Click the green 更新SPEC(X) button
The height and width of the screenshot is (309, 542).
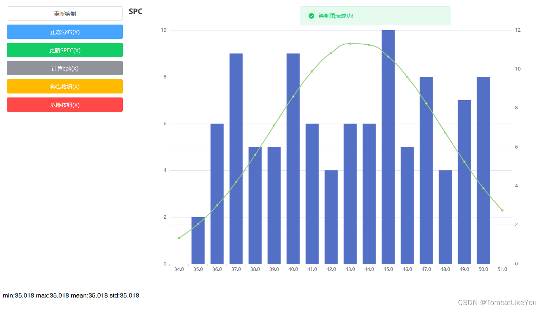[x=65, y=50]
